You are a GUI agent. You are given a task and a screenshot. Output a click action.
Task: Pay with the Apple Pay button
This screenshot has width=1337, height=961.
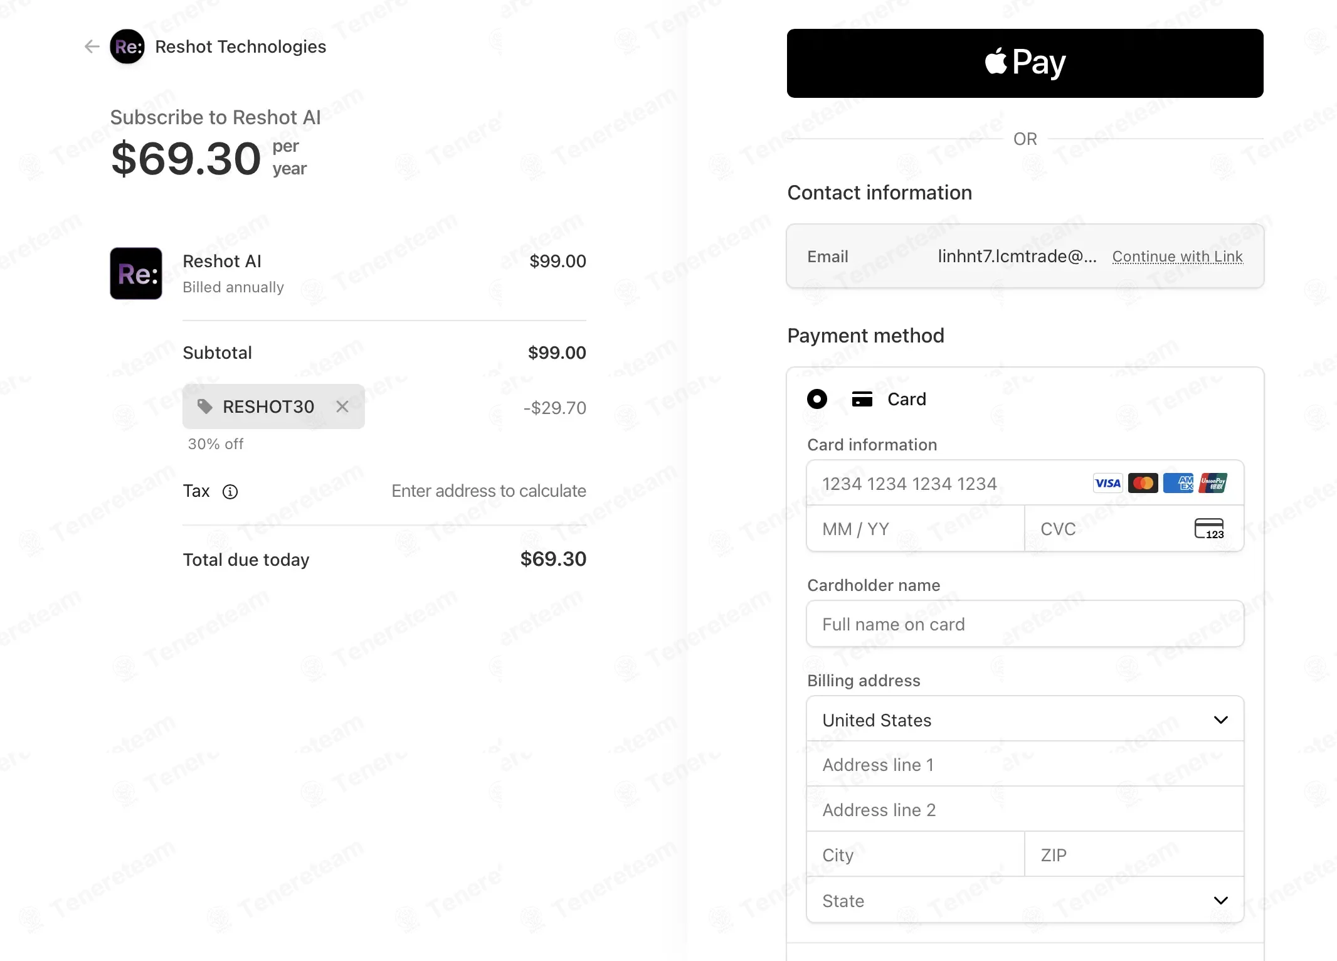(1025, 63)
